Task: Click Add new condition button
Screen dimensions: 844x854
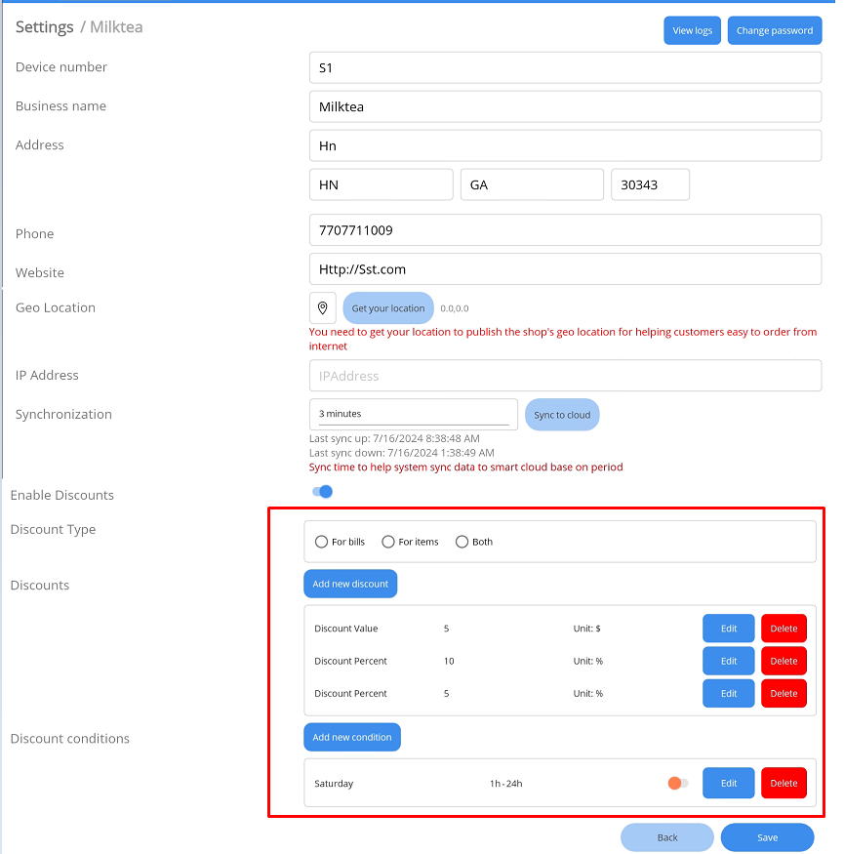Action: point(351,737)
